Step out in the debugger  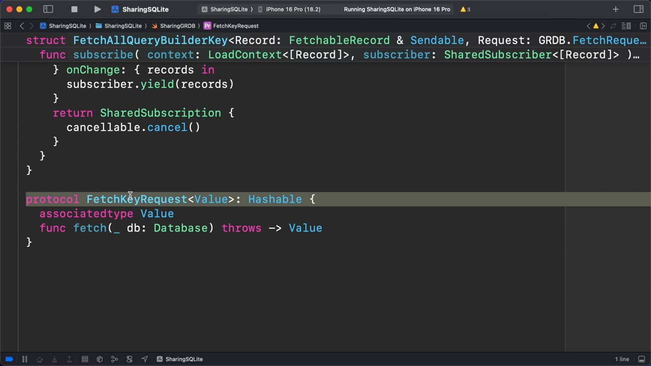[70, 359]
